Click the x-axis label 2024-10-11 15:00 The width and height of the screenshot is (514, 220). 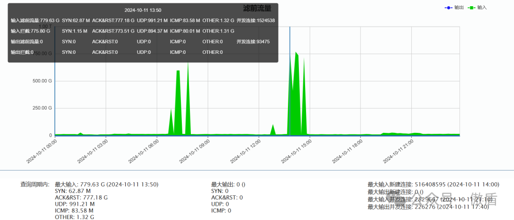click(x=297, y=150)
